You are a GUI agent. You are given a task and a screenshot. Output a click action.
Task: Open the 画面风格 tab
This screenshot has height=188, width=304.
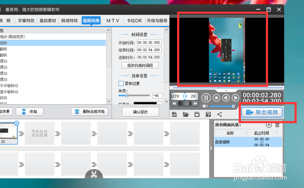[91, 20]
